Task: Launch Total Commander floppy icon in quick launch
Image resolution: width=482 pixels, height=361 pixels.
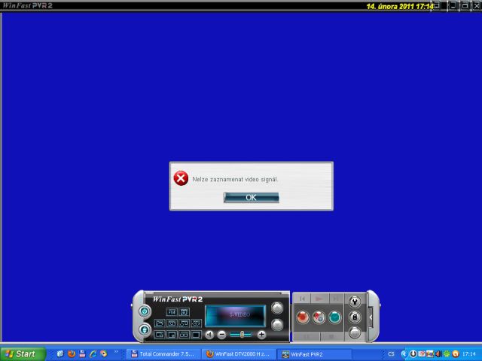Action: point(82,354)
